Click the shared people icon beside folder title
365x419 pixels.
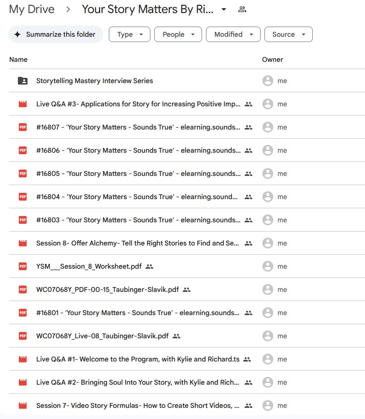pos(242,9)
